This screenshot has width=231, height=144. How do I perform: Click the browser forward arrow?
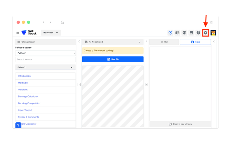point(50,22)
